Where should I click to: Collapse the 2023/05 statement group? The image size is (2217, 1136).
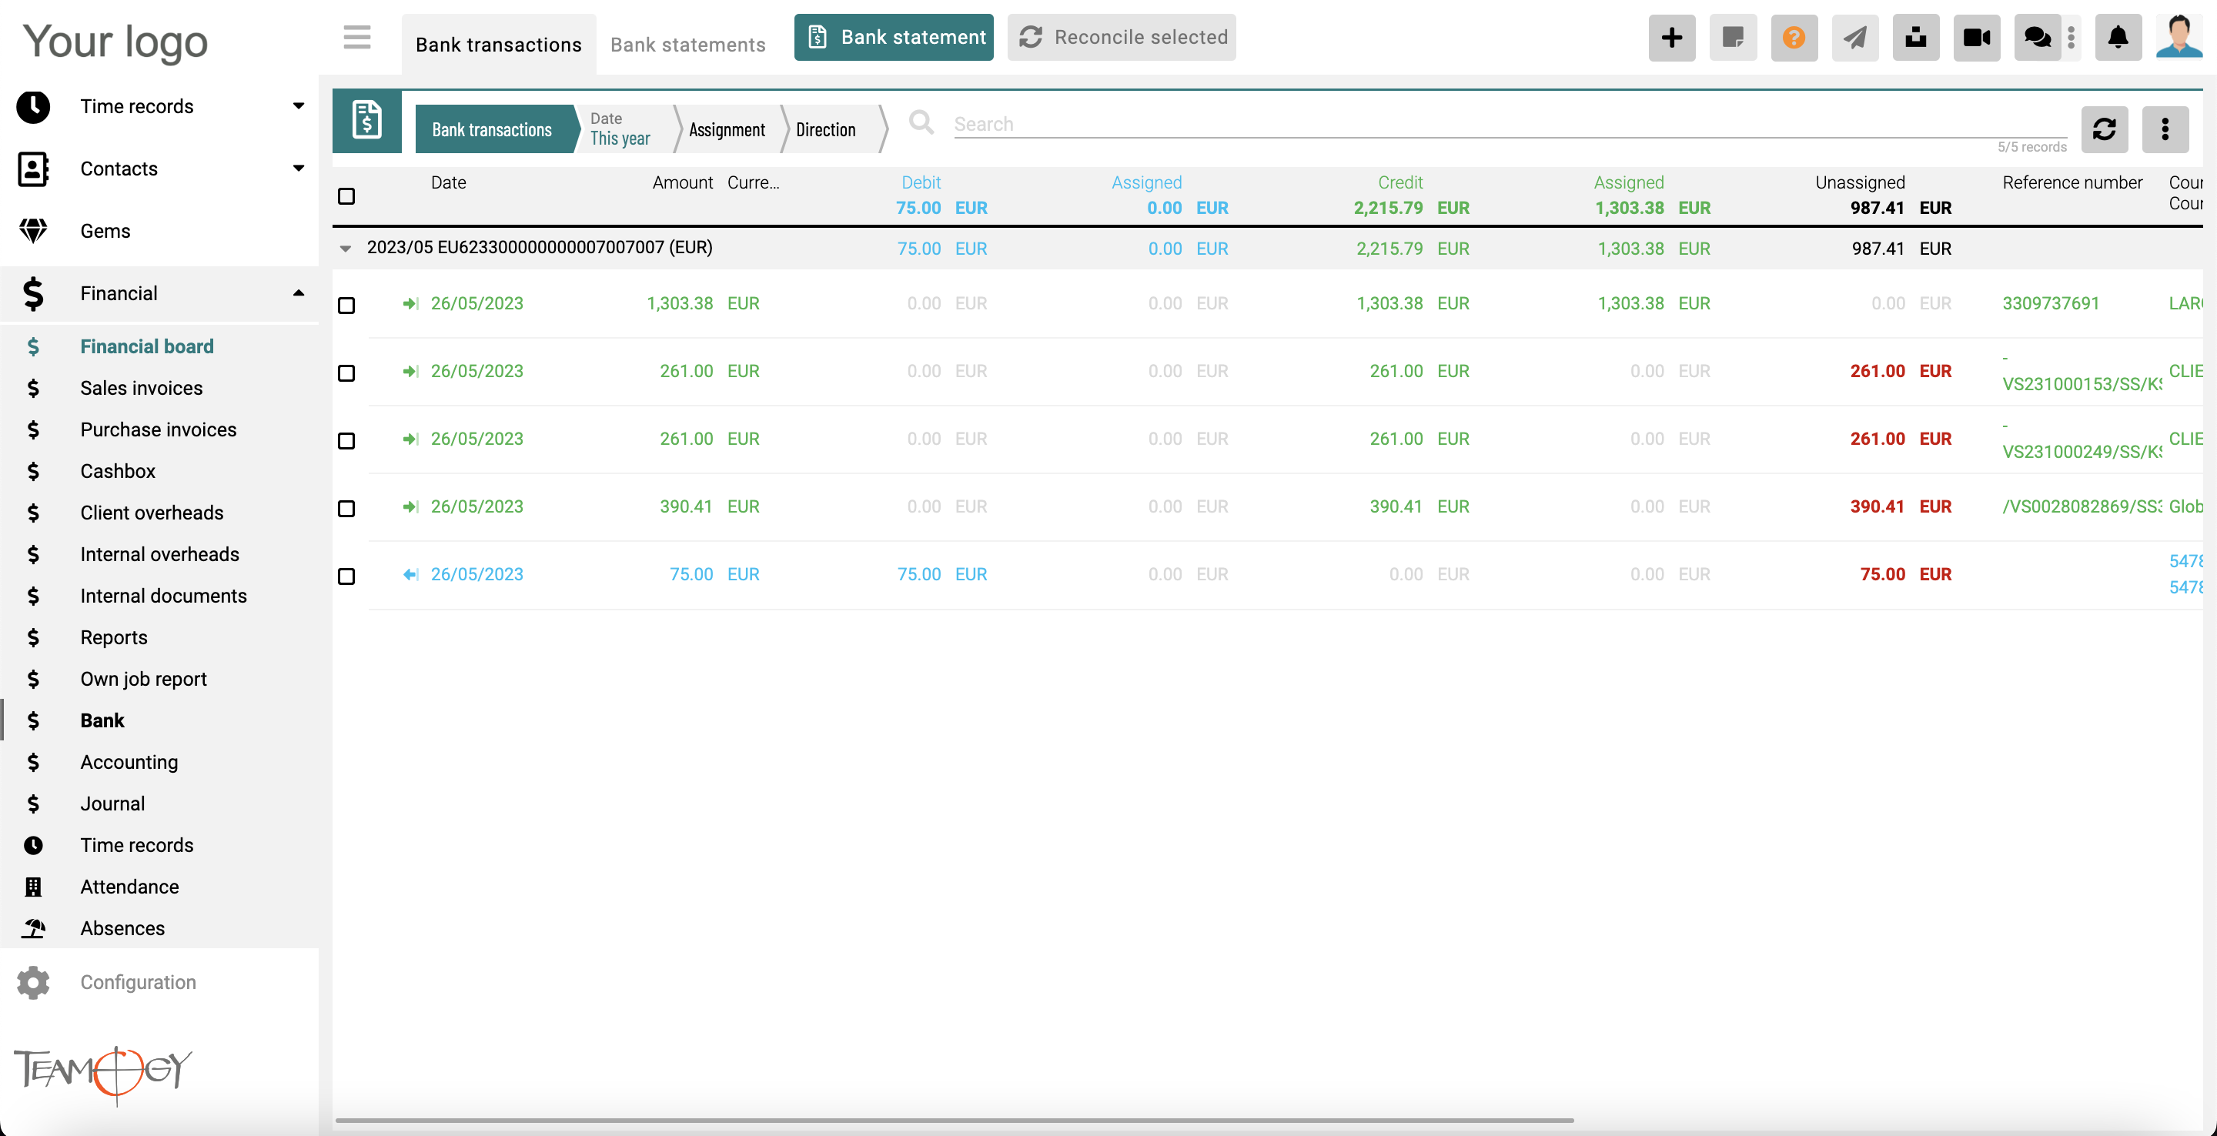point(345,249)
